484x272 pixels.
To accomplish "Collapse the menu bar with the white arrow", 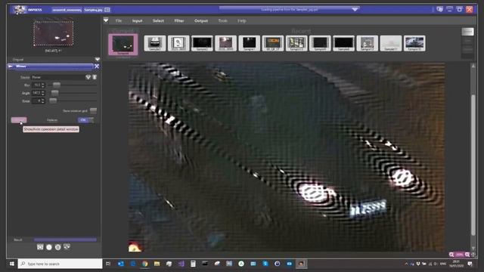I will [106, 20].
